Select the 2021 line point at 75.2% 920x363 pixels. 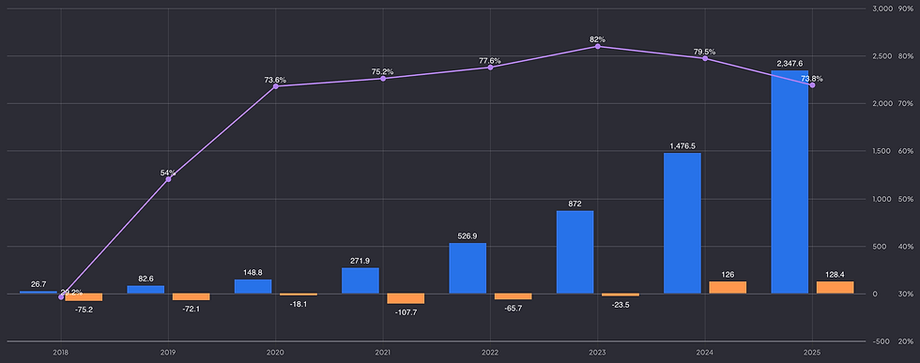pos(383,79)
